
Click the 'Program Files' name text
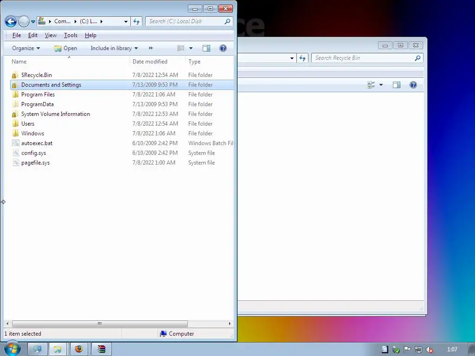38,95
